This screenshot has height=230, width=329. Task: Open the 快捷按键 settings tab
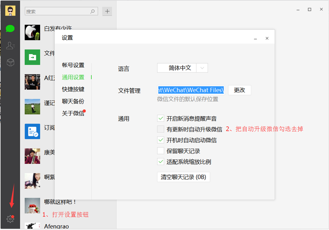point(73,89)
